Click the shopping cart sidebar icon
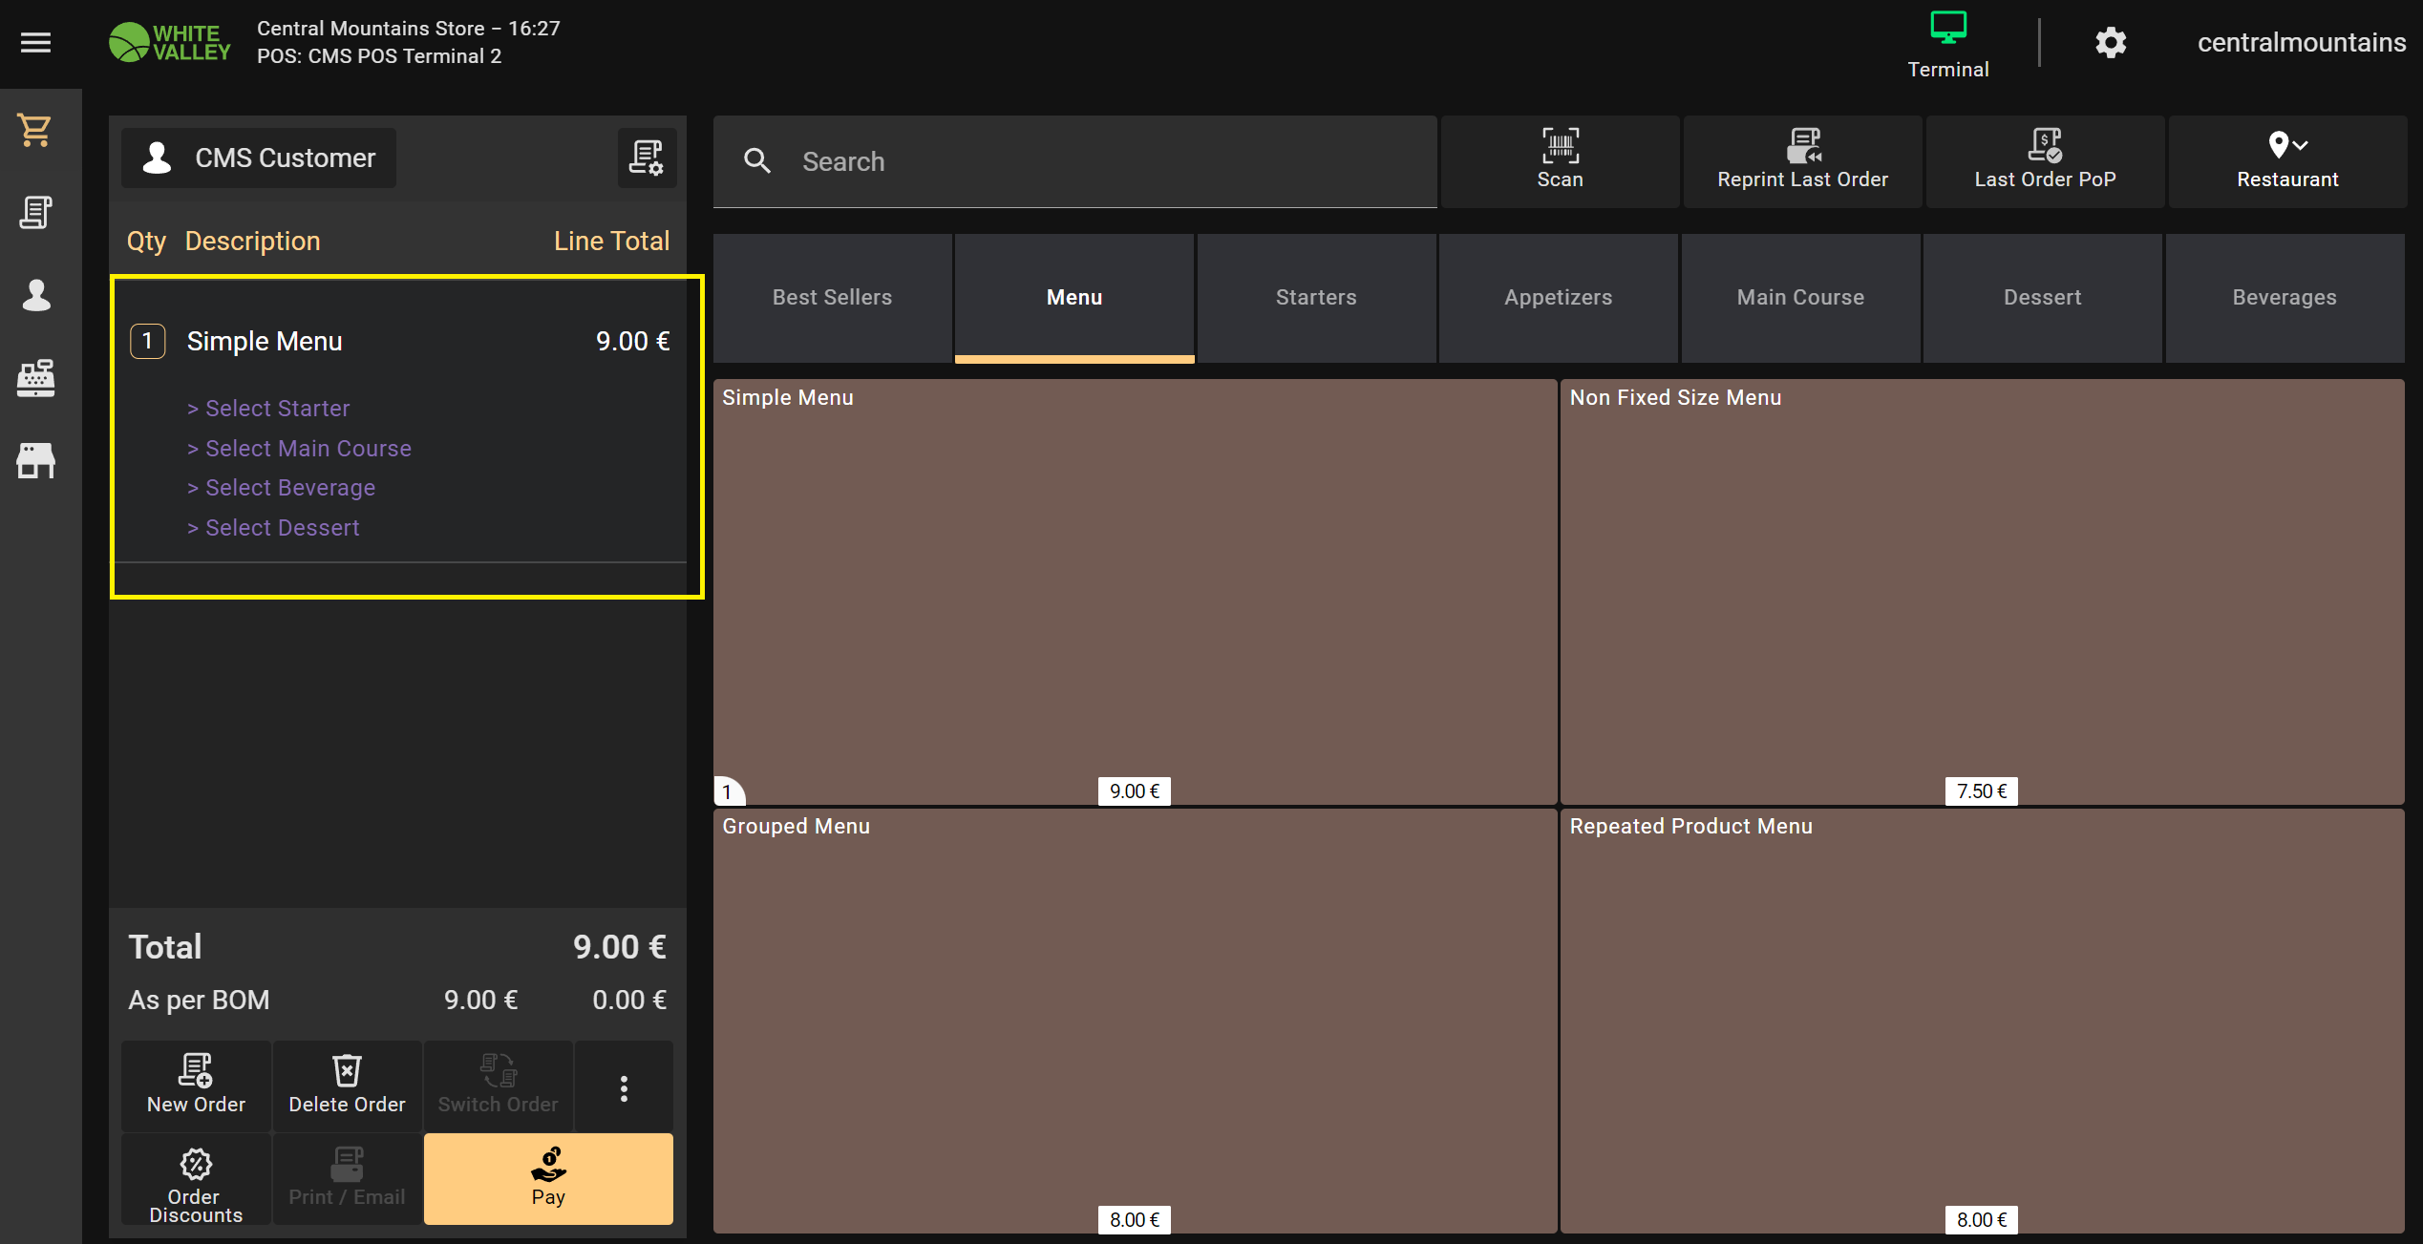Image resolution: width=2423 pixels, height=1244 pixels. click(35, 130)
